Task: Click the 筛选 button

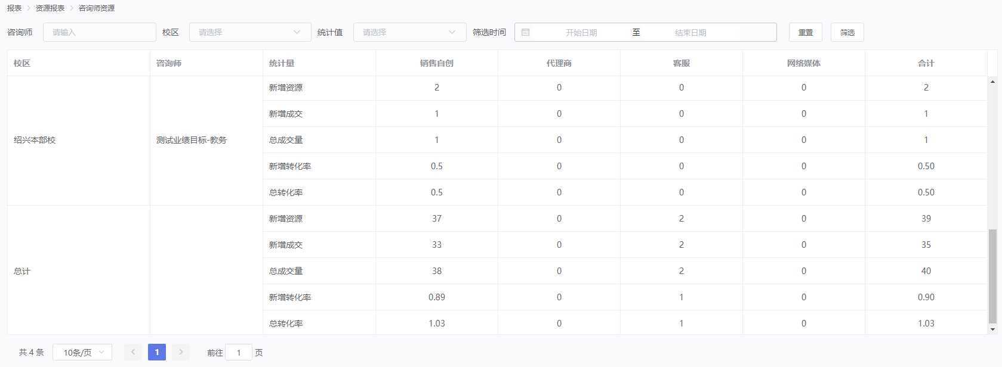Action: pyautogui.click(x=847, y=32)
